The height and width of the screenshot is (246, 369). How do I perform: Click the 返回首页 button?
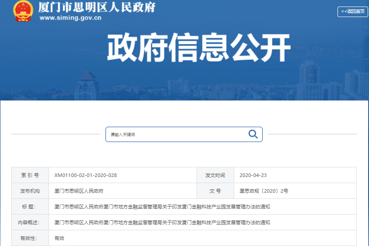pyautogui.click(x=352, y=11)
